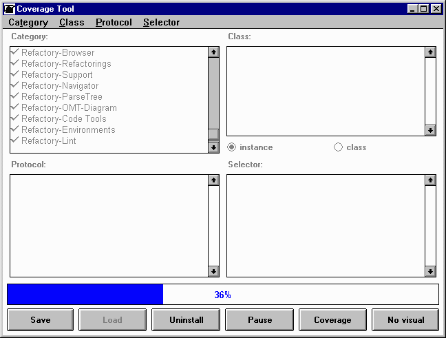The width and height of the screenshot is (446, 338).
Task: Click Class list scroll down arrow
Action: coord(430,130)
